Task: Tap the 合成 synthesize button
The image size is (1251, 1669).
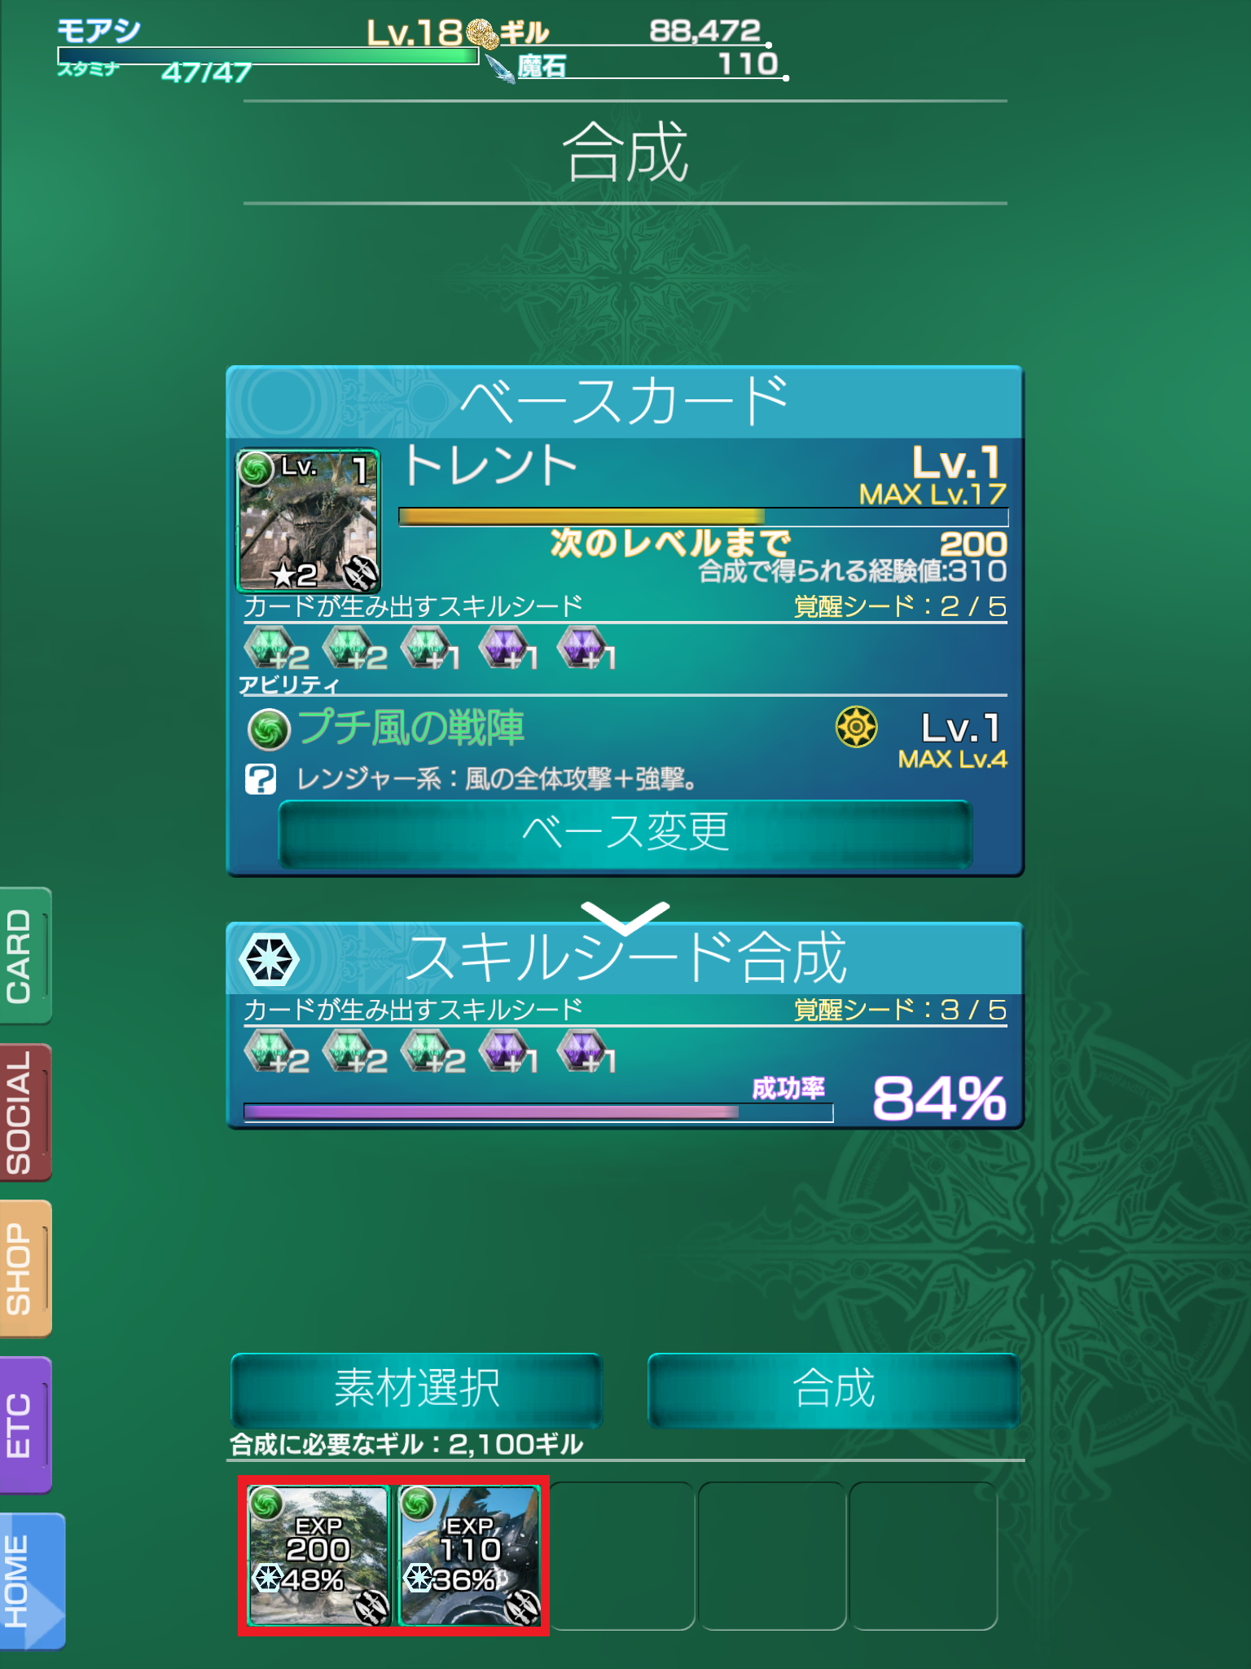Action: [x=834, y=1389]
